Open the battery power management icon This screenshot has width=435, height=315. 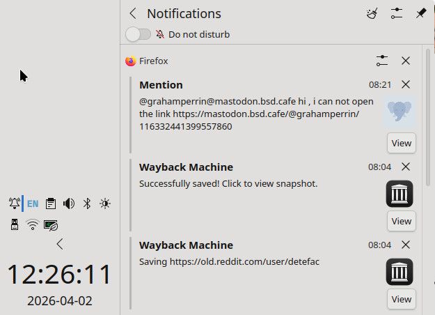tap(51, 224)
